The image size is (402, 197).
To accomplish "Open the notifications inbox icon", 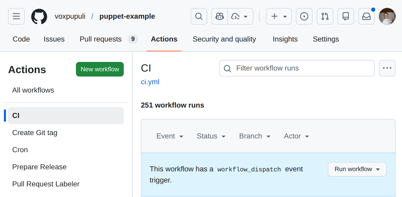I will coord(366,16).
